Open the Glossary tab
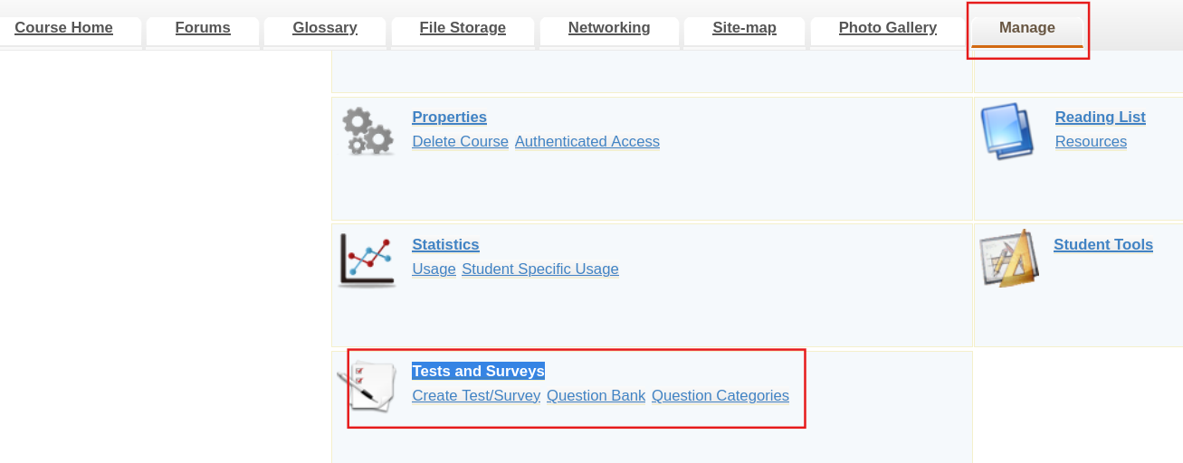This screenshot has height=463, width=1183. coord(325,28)
